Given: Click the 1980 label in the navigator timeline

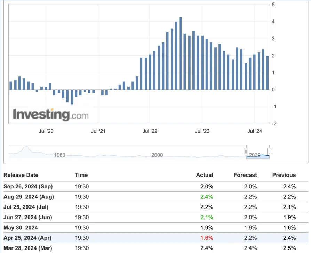Looking at the screenshot, I should pyautogui.click(x=60, y=155).
